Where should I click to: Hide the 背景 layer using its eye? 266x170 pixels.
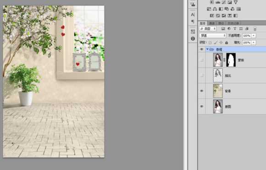pyautogui.click(x=202, y=91)
